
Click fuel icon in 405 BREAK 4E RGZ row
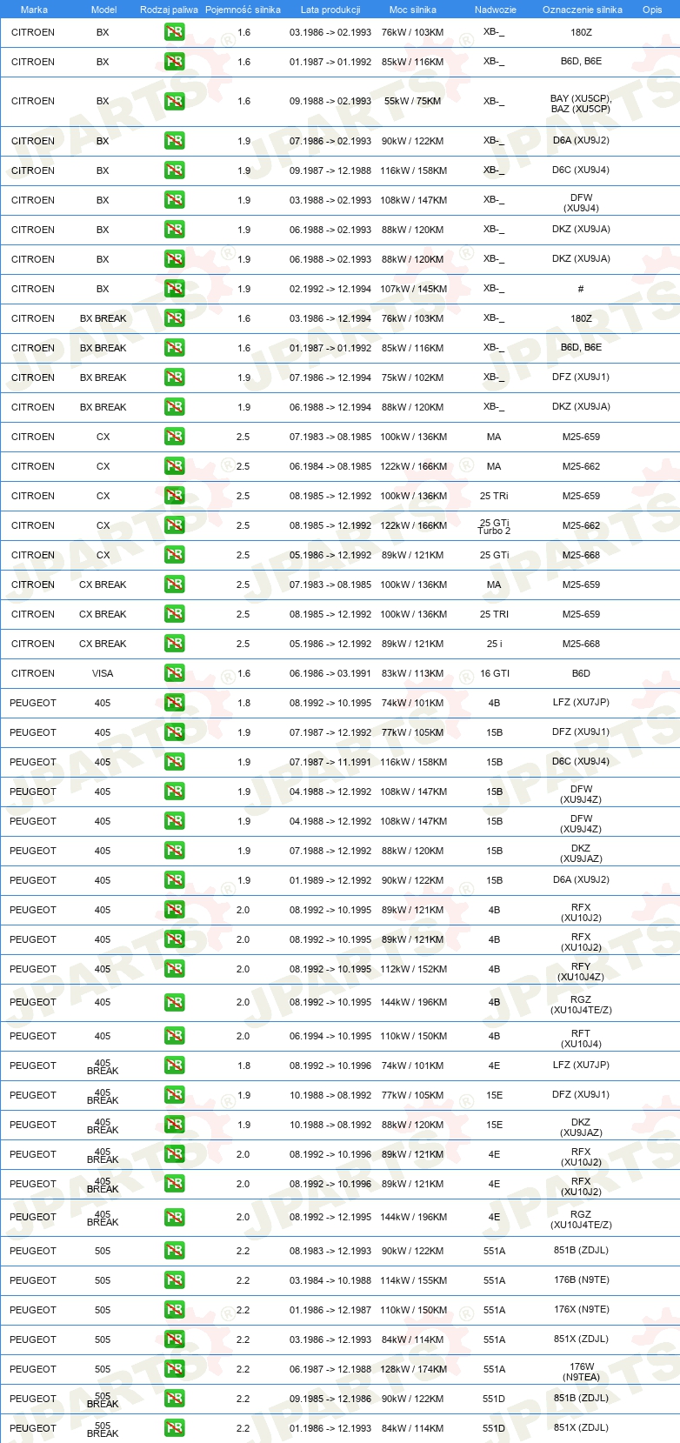[x=174, y=1217]
